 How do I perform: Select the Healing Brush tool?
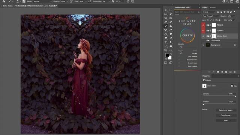tap(171, 22)
